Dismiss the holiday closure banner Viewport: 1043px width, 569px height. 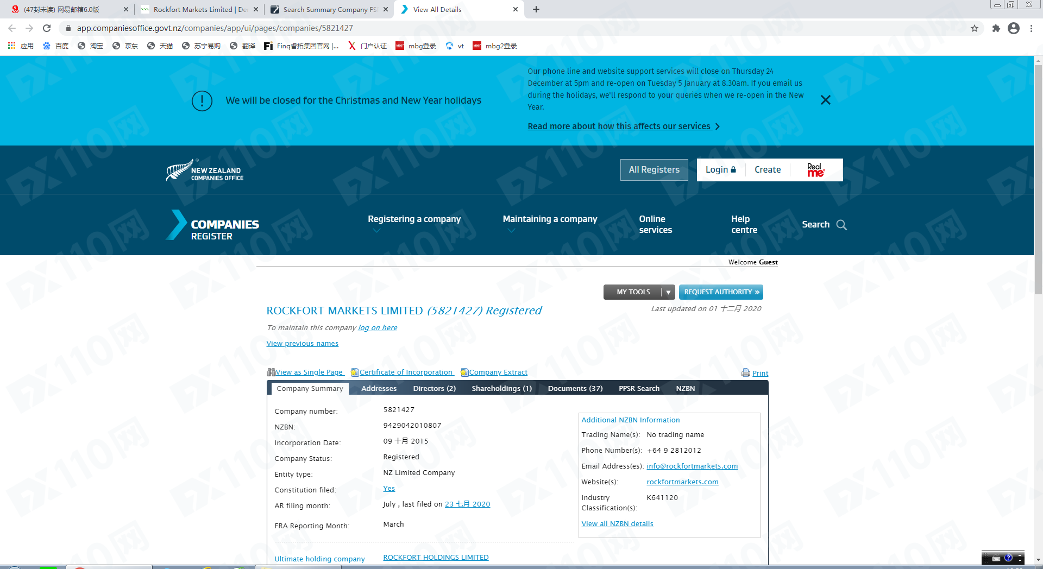(826, 100)
